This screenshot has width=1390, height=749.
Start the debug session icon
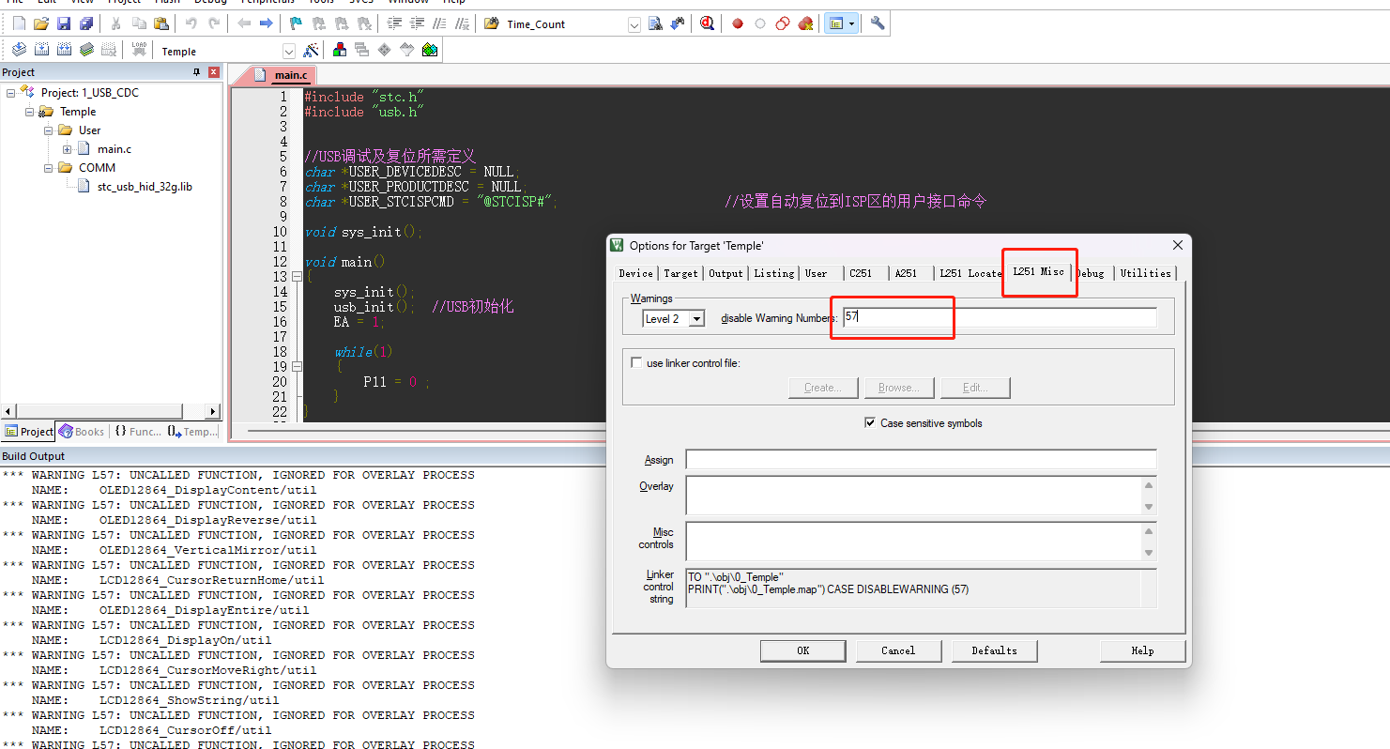coord(707,23)
